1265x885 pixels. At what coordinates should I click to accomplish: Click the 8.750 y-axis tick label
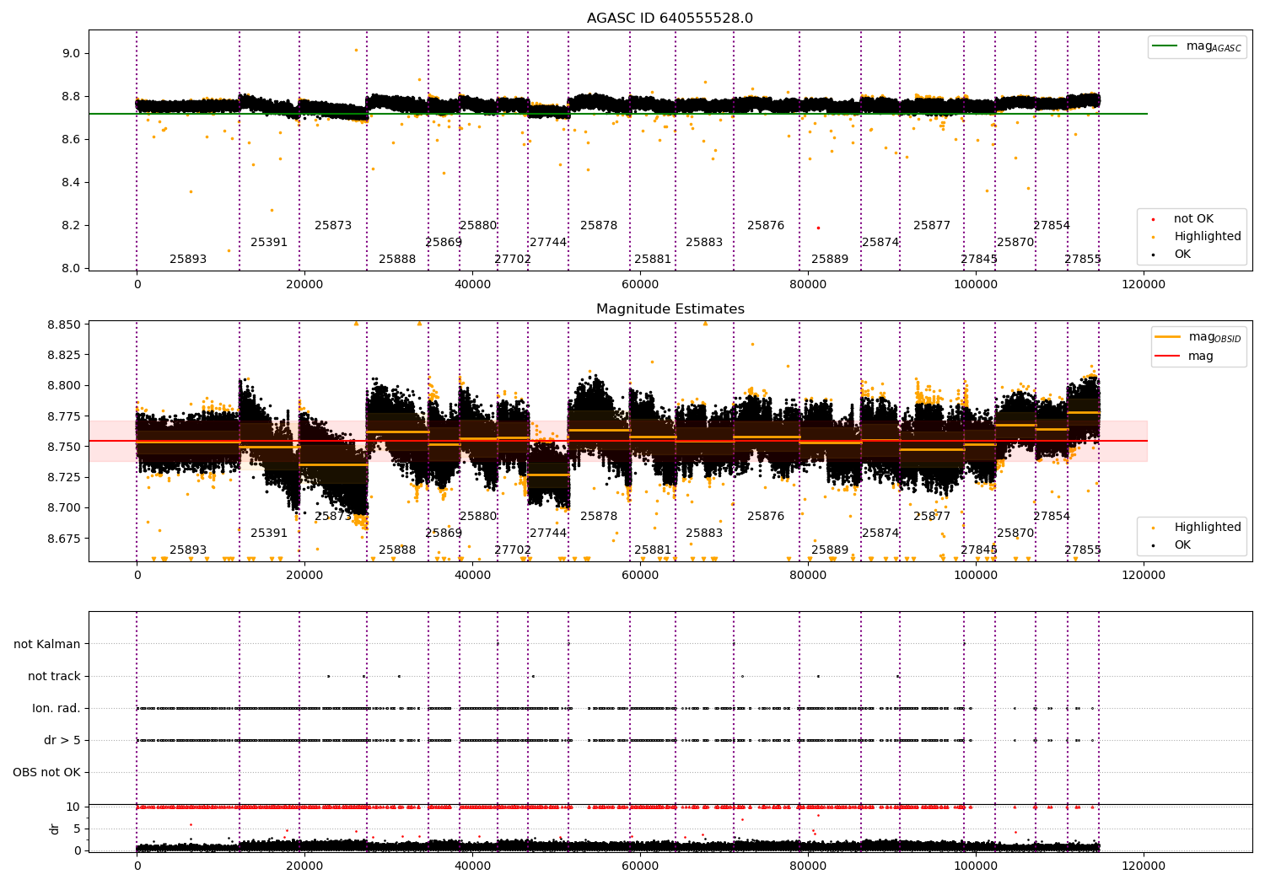64,448
